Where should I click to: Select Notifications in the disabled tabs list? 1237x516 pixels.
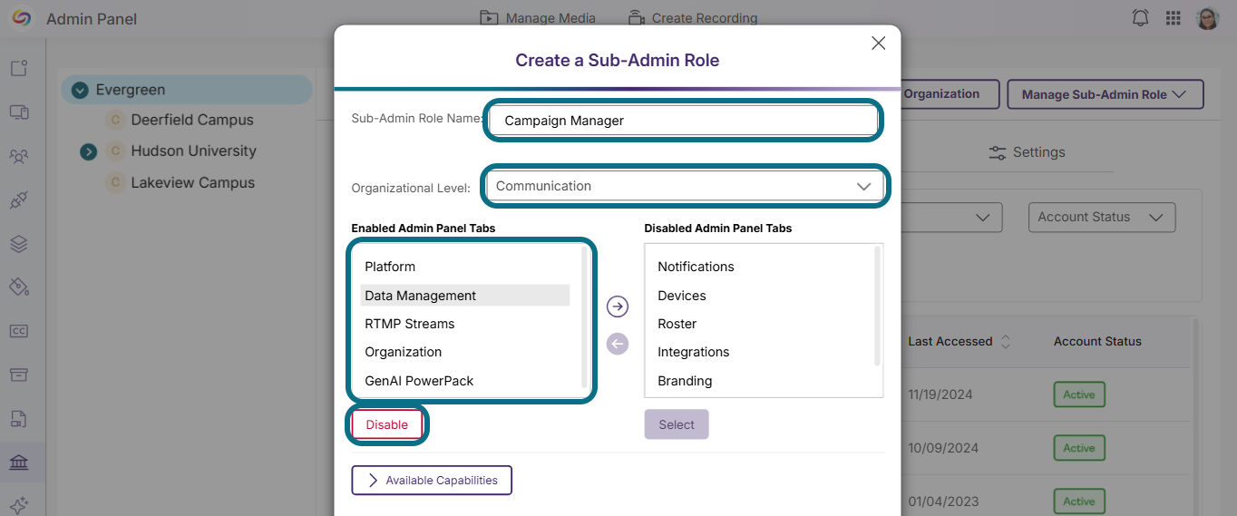(x=696, y=267)
